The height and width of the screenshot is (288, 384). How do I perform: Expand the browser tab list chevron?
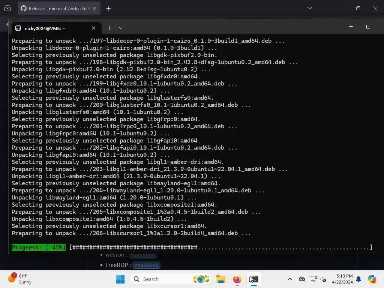click(309, 8)
